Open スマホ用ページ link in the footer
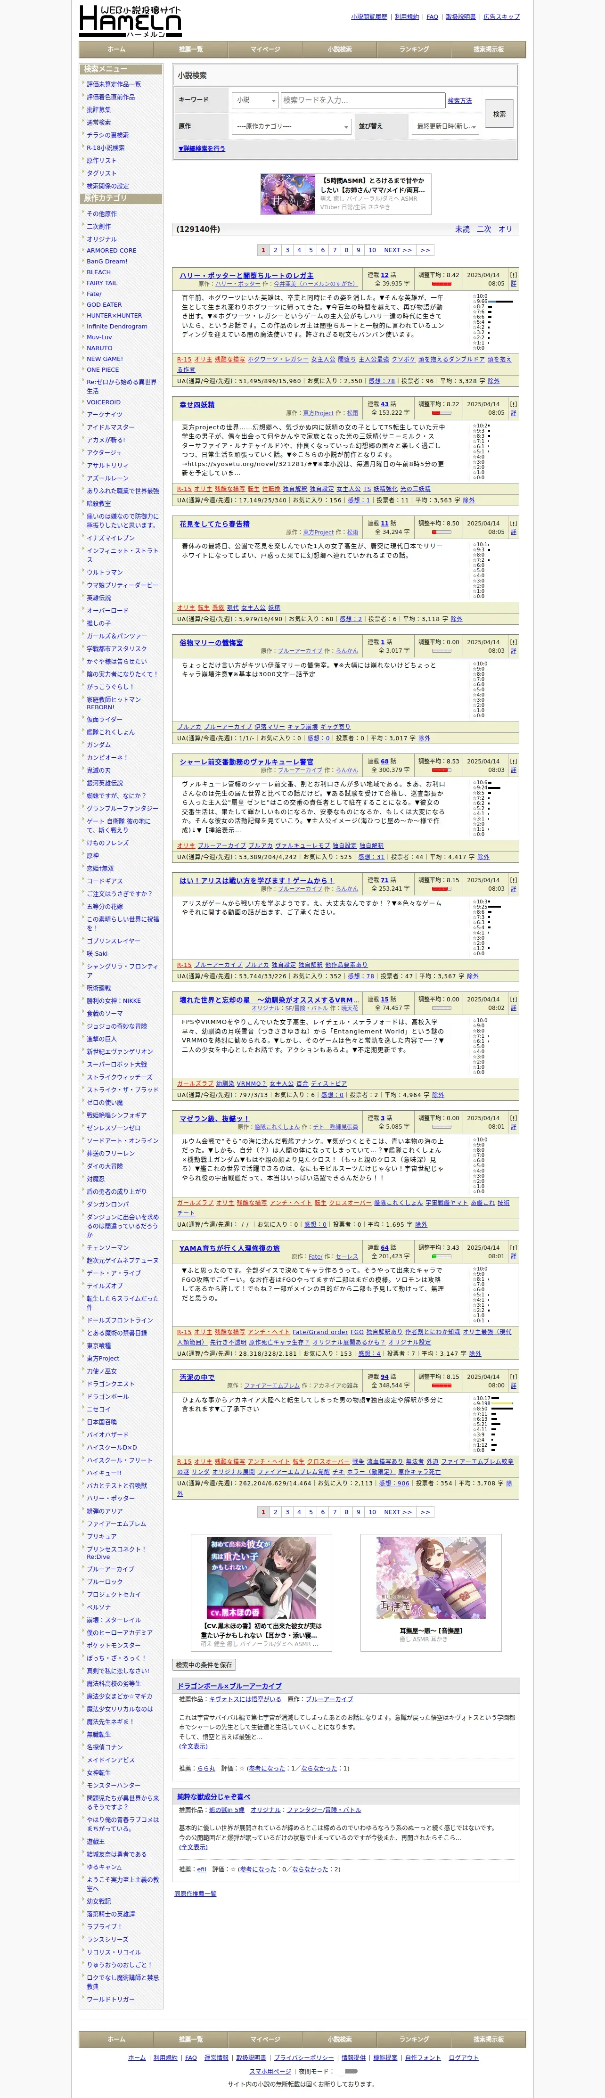This screenshot has width=605, height=2098. 270,2071
